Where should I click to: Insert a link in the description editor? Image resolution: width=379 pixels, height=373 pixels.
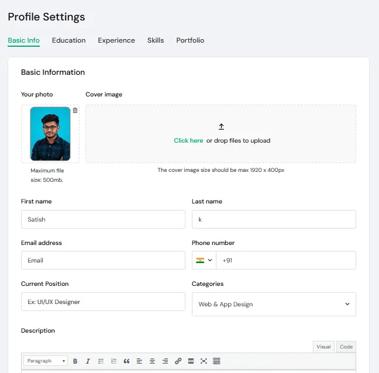[x=178, y=361]
